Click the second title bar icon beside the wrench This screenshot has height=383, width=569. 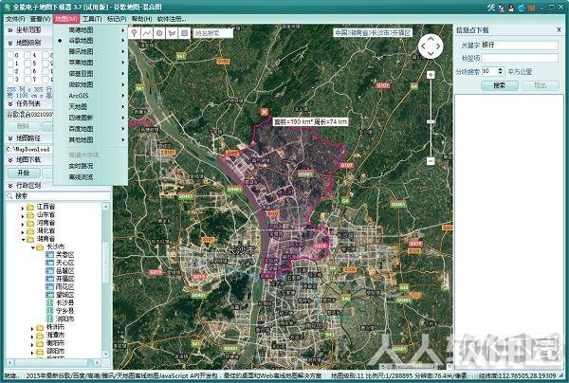502,8
